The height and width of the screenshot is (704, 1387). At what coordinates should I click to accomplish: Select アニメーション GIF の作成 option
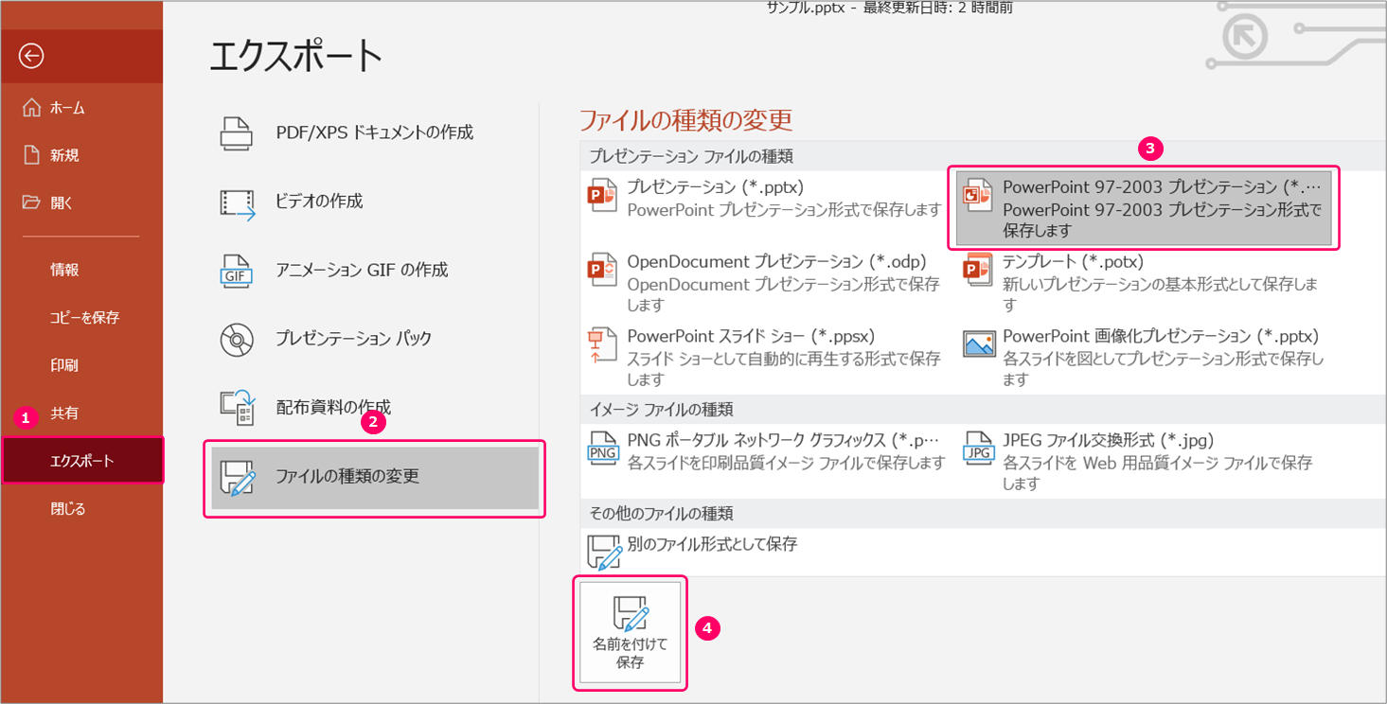tap(375, 270)
